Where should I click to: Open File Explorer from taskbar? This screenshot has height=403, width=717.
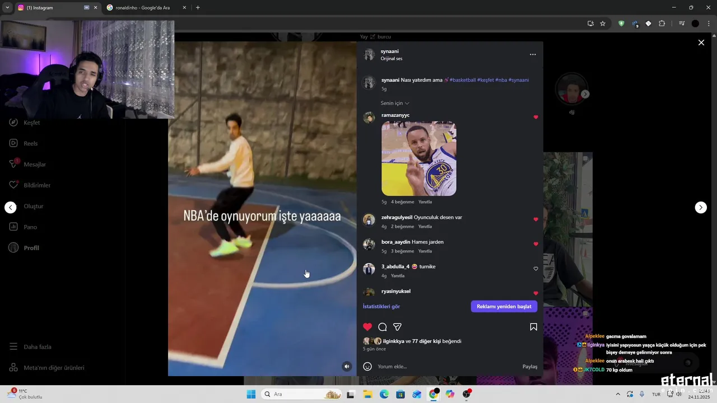pyautogui.click(x=367, y=394)
